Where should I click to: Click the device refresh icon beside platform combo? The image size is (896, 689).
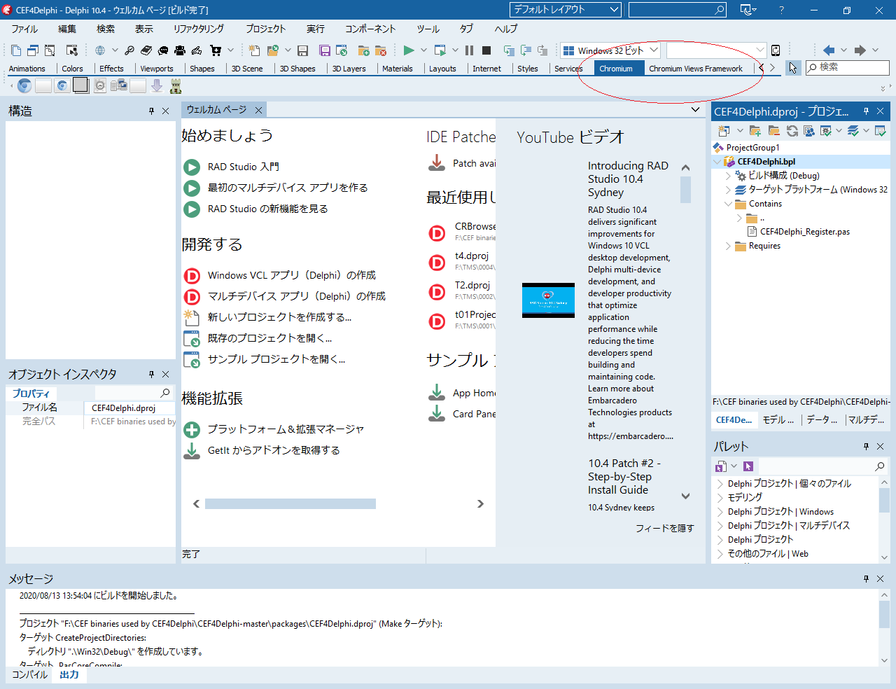(x=776, y=50)
